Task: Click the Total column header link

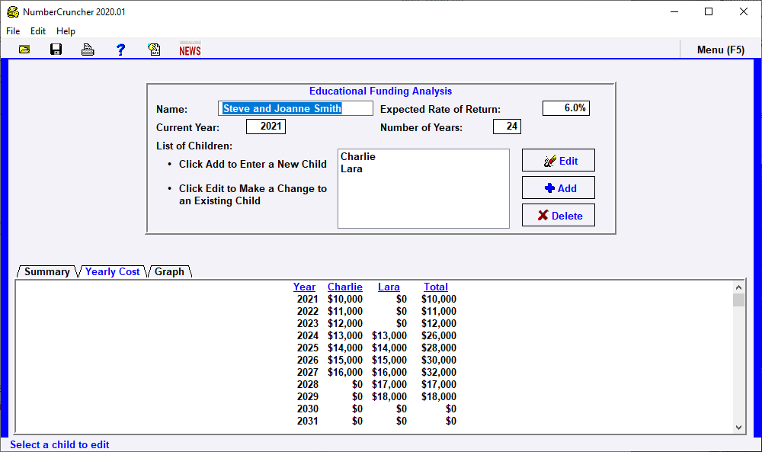Action: 436,287
